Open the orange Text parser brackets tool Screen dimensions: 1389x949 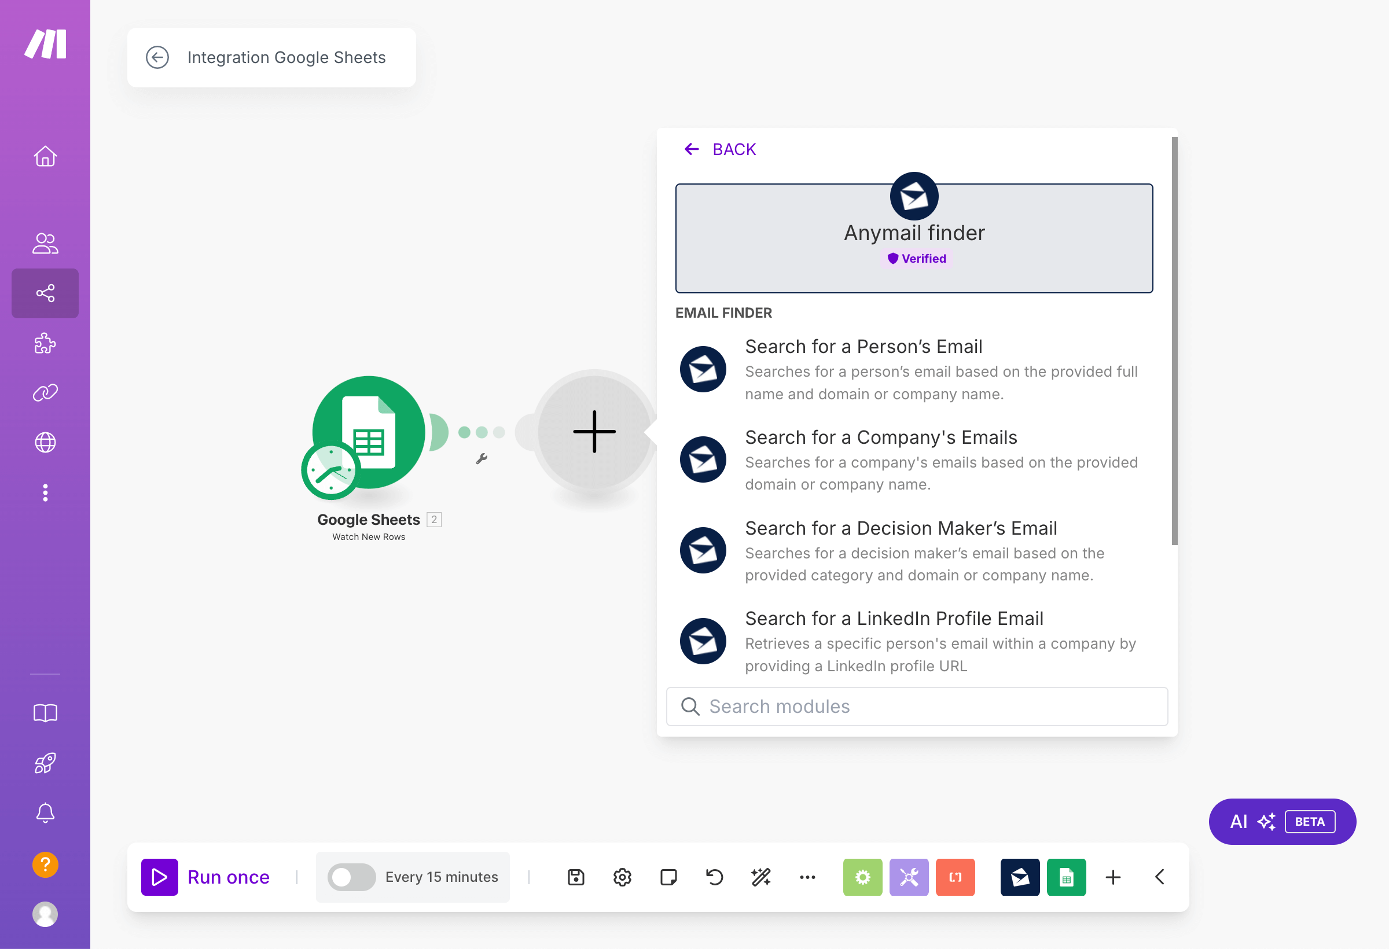click(x=955, y=877)
